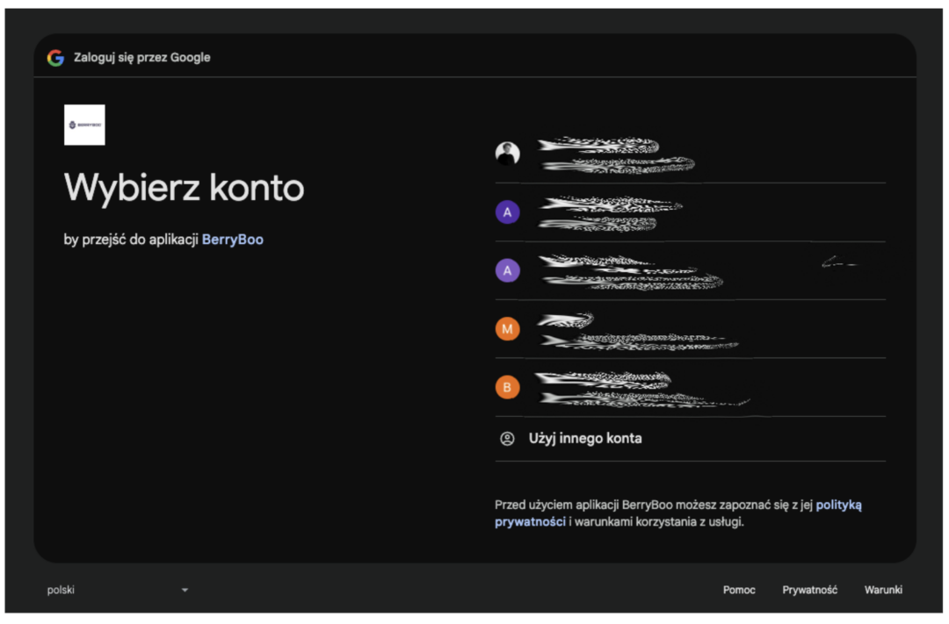
Task: Select the orange B account avatar
Action: click(x=507, y=387)
